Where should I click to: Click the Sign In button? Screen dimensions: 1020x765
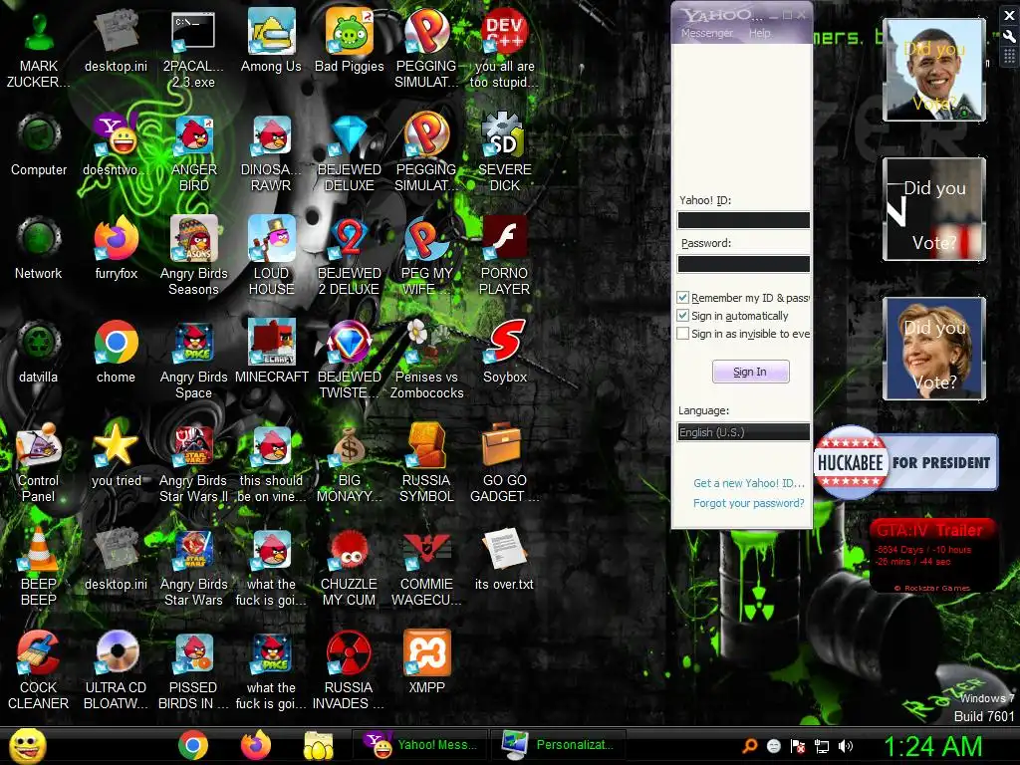750,372
